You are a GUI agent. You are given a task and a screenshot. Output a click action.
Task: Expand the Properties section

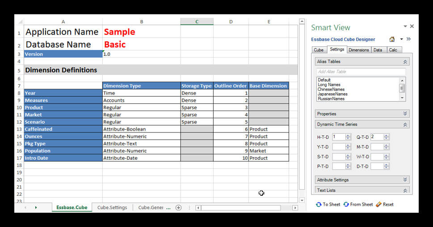[x=405, y=114]
